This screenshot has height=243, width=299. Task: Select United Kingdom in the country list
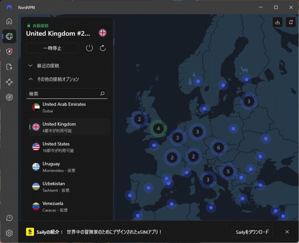70,127
